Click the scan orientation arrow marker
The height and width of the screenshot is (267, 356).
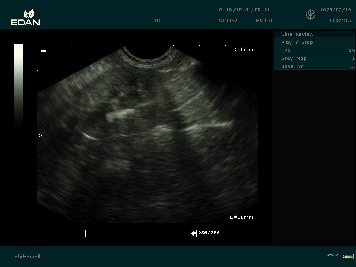(x=43, y=51)
